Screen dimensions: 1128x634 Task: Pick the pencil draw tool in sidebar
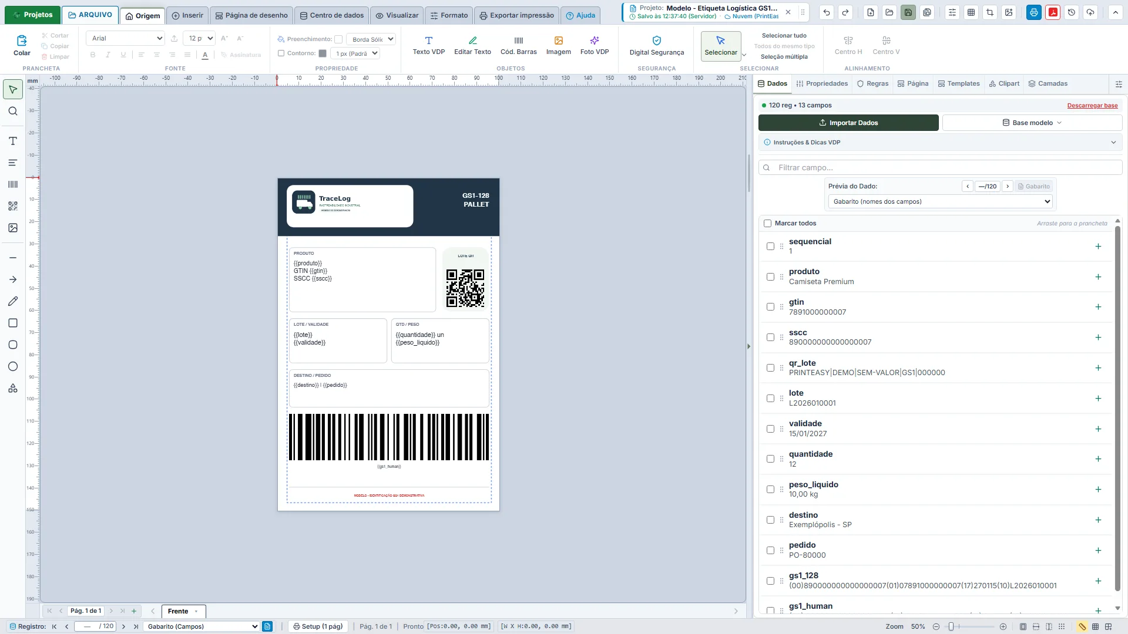point(13,301)
